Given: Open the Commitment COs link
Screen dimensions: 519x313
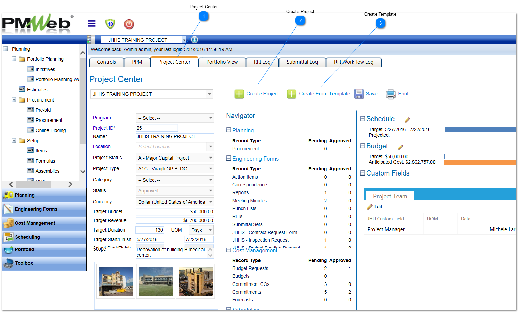Looking at the screenshot, I should [251, 284].
